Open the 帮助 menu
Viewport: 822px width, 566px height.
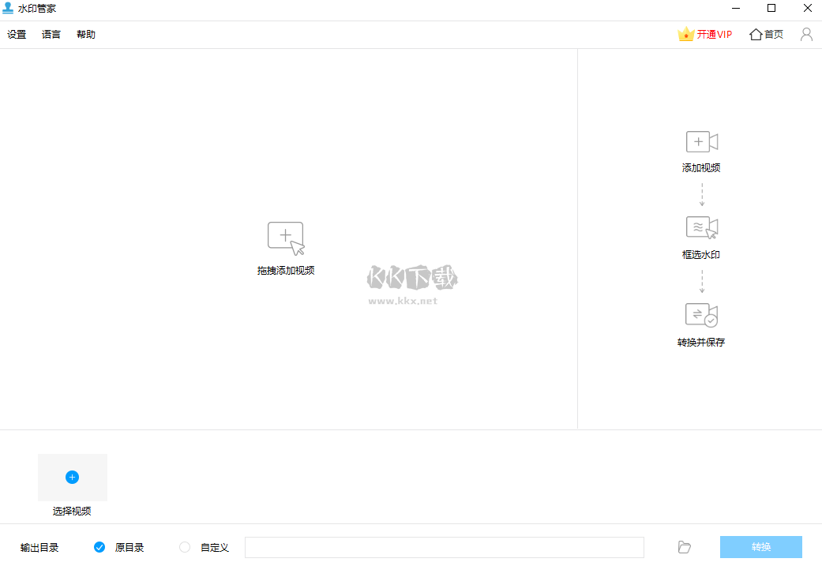86,35
